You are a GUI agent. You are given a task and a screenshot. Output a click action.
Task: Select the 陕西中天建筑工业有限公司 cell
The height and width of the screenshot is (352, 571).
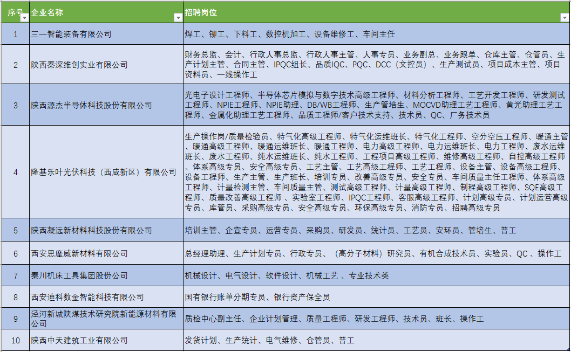tap(106, 340)
